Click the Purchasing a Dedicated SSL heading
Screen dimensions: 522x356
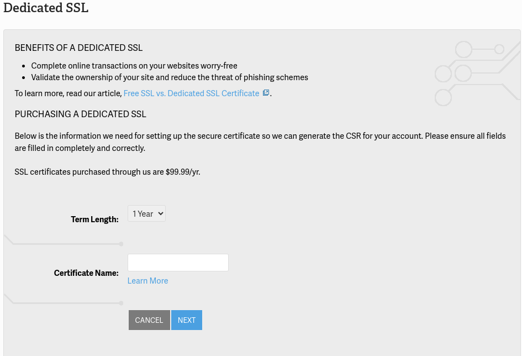[80, 114]
